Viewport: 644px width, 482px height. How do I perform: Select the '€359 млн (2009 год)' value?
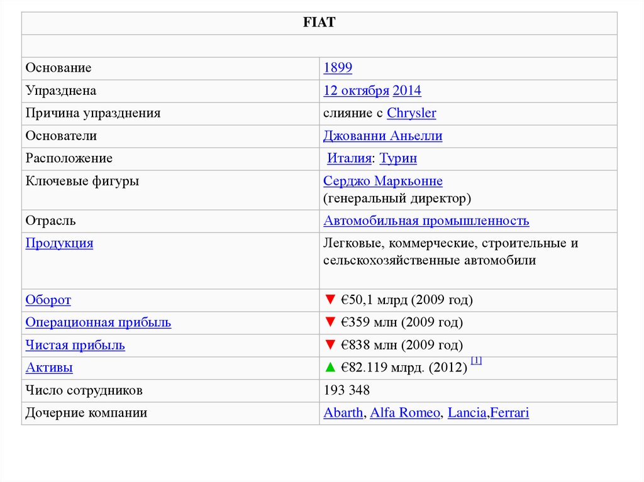(402, 323)
